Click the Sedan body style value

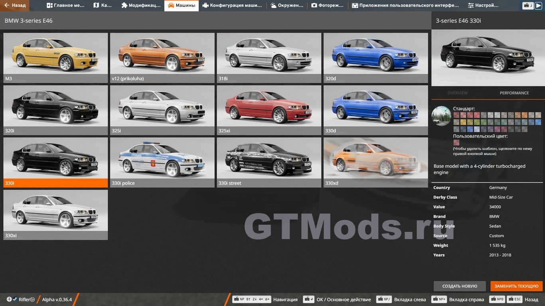(495, 226)
